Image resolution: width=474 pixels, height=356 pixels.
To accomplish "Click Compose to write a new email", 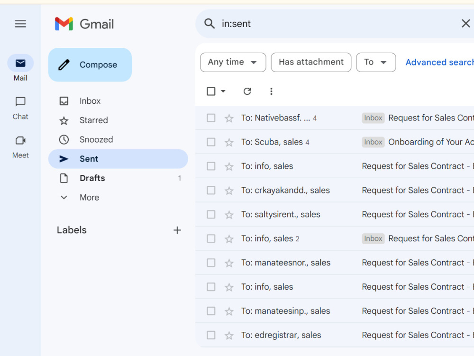I will point(90,64).
